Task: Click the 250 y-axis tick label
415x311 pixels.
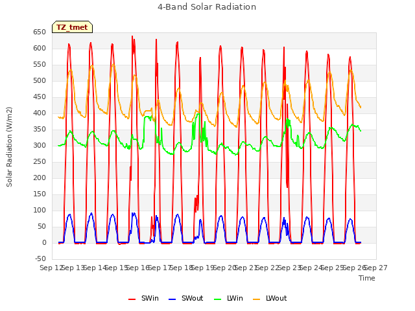Action: pyautogui.click(x=40, y=162)
